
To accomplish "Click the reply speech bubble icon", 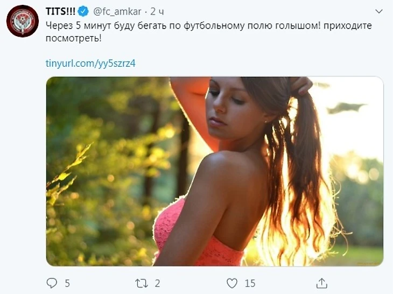I will coord(52,283).
